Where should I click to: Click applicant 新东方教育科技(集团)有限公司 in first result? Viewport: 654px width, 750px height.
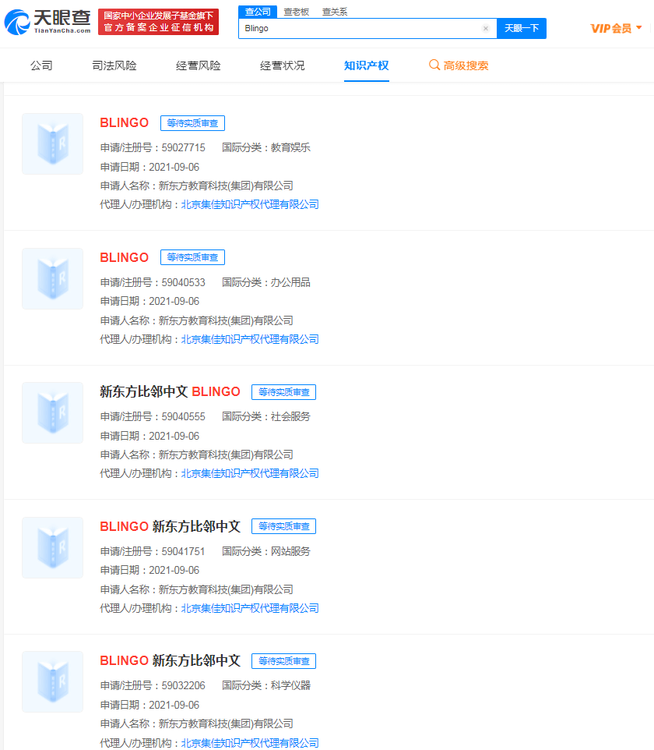(226, 186)
